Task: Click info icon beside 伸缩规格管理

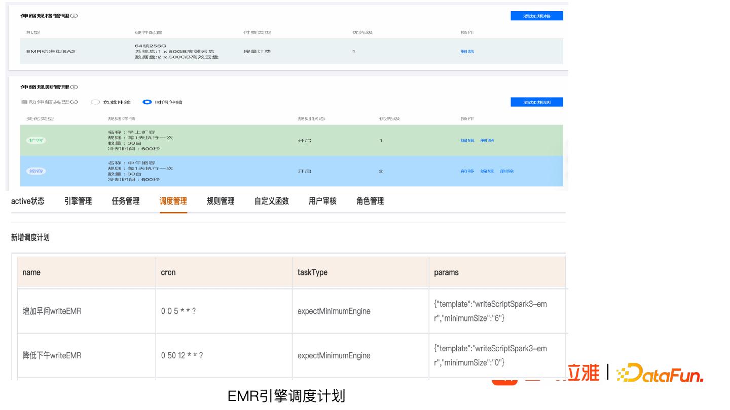Action: (x=75, y=16)
